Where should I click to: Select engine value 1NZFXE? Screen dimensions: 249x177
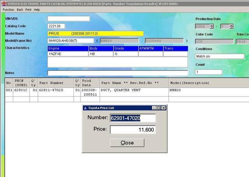(x=68, y=54)
